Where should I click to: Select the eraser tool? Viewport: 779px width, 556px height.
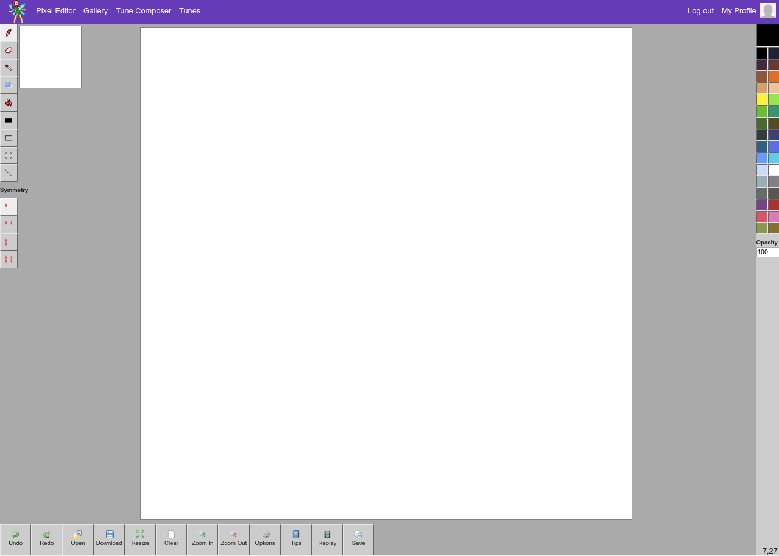tap(9, 50)
